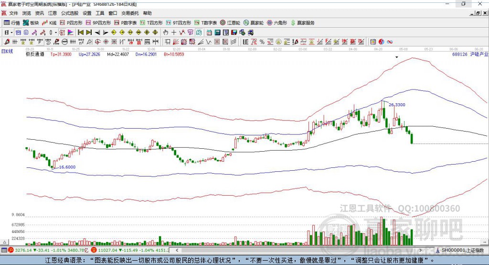Open the T四方形 tool
This screenshot has height=265, width=489.
151,23
